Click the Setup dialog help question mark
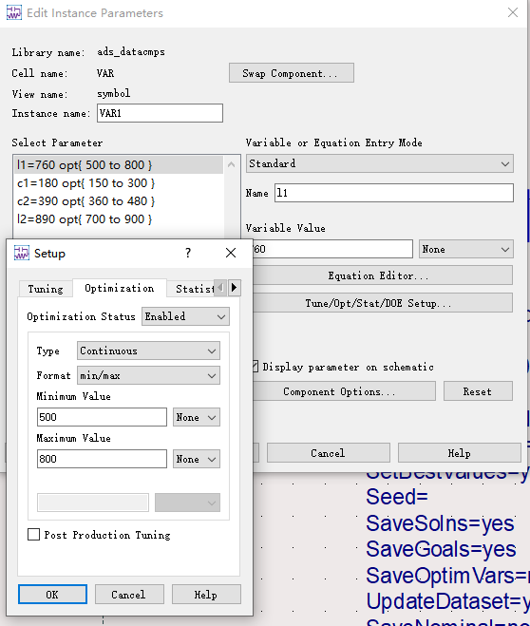530x626 pixels. tap(188, 253)
